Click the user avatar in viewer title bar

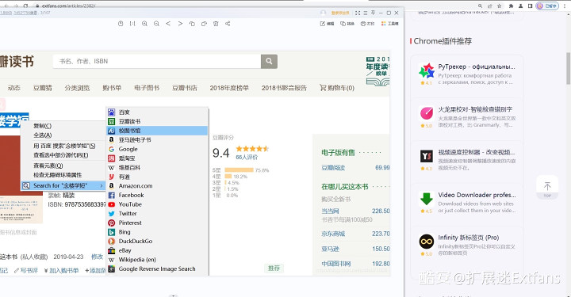(x=323, y=13)
